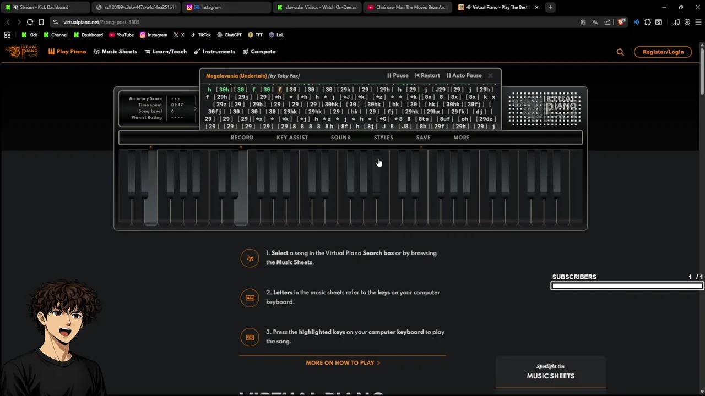Go forward using browser forward arrow
The width and height of the screenshot is (705, 396).
(x=19, y=22)
